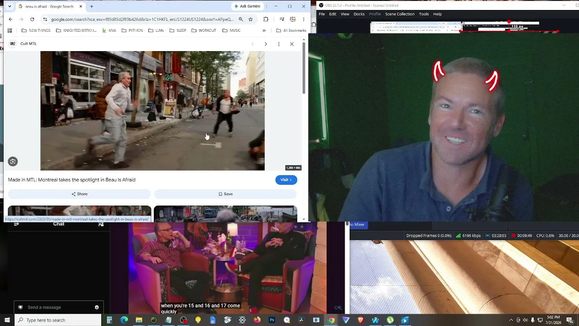Open Google Docs from the taskbar
This screenshot has height=326, width=579.
(213, 320)
